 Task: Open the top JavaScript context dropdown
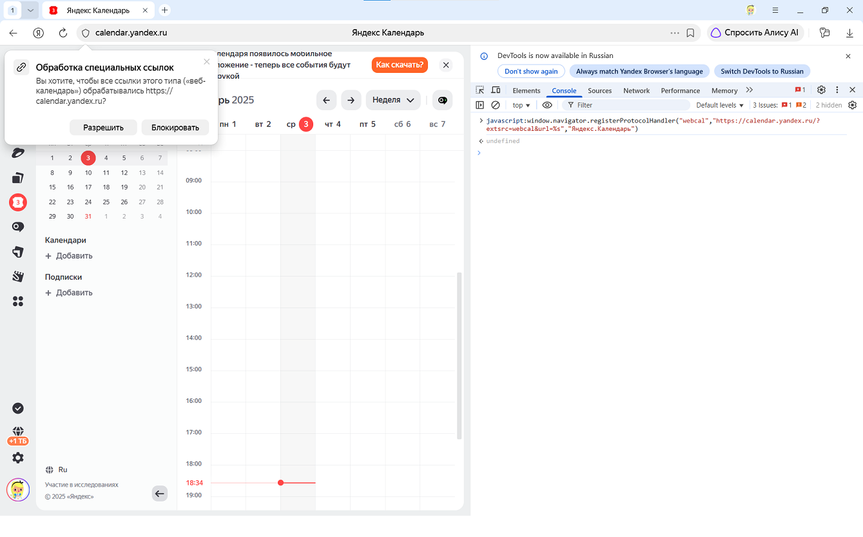pyautogui.click(x=521, y=105)
